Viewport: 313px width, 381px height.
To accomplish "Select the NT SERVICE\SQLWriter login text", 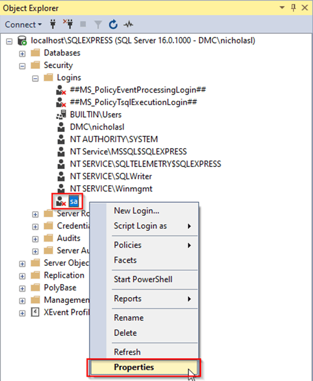I will point(111,176).
